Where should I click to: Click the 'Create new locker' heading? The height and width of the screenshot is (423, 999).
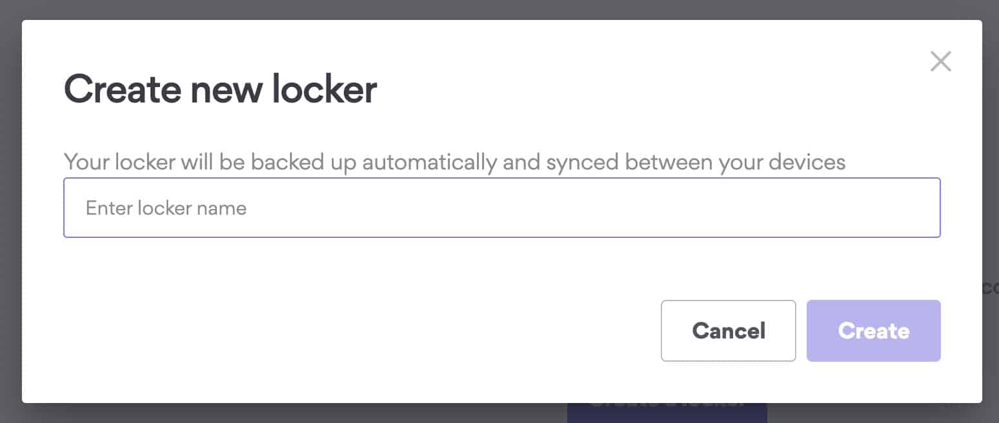coord(220,90)
